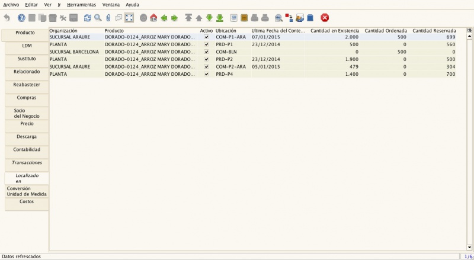Open the Find record magnifier icon

(98, 18)
